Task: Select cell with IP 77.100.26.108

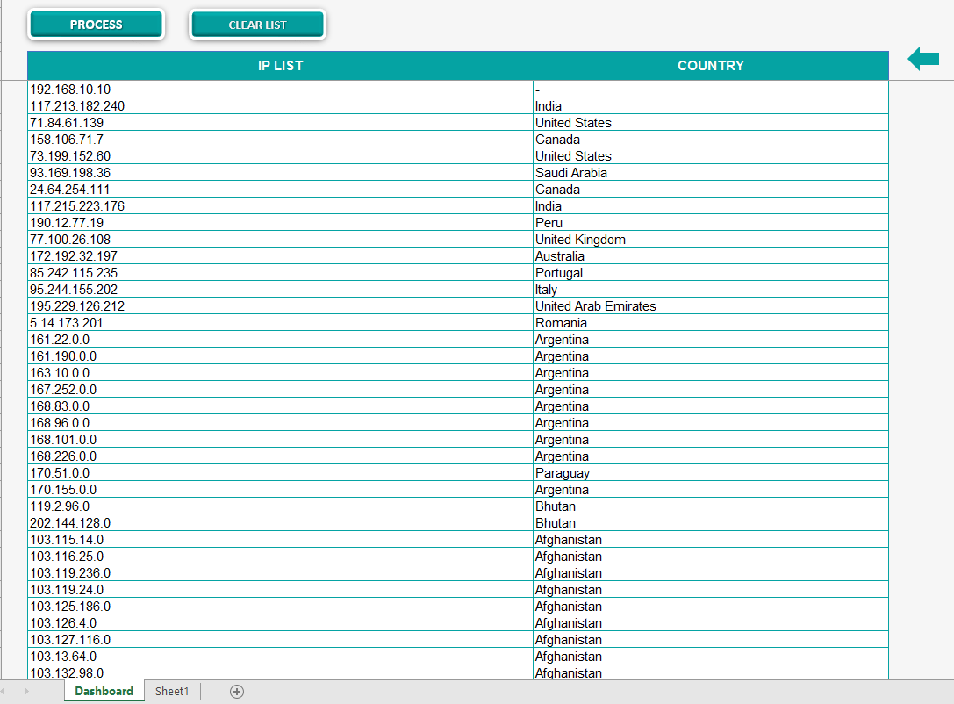Action: (x=281, y=240)
